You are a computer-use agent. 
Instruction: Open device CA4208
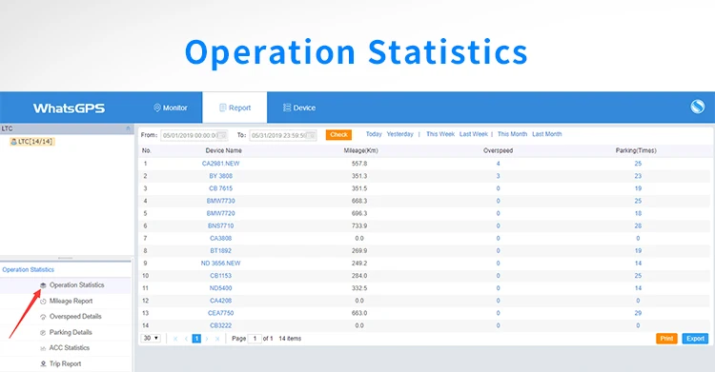point(221,301)
